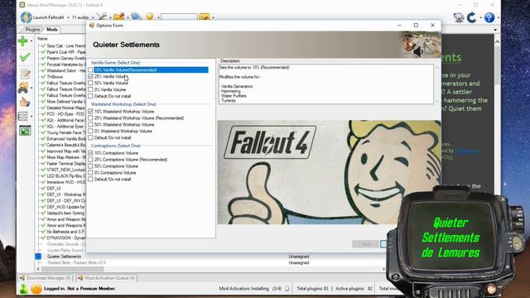Click the Description text box
The width and height of the screenshot is (530, 298).
pyautogui.click(x=326, y=84)
